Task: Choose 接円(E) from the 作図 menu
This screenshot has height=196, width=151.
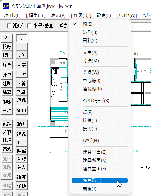Action: point(100,129)
